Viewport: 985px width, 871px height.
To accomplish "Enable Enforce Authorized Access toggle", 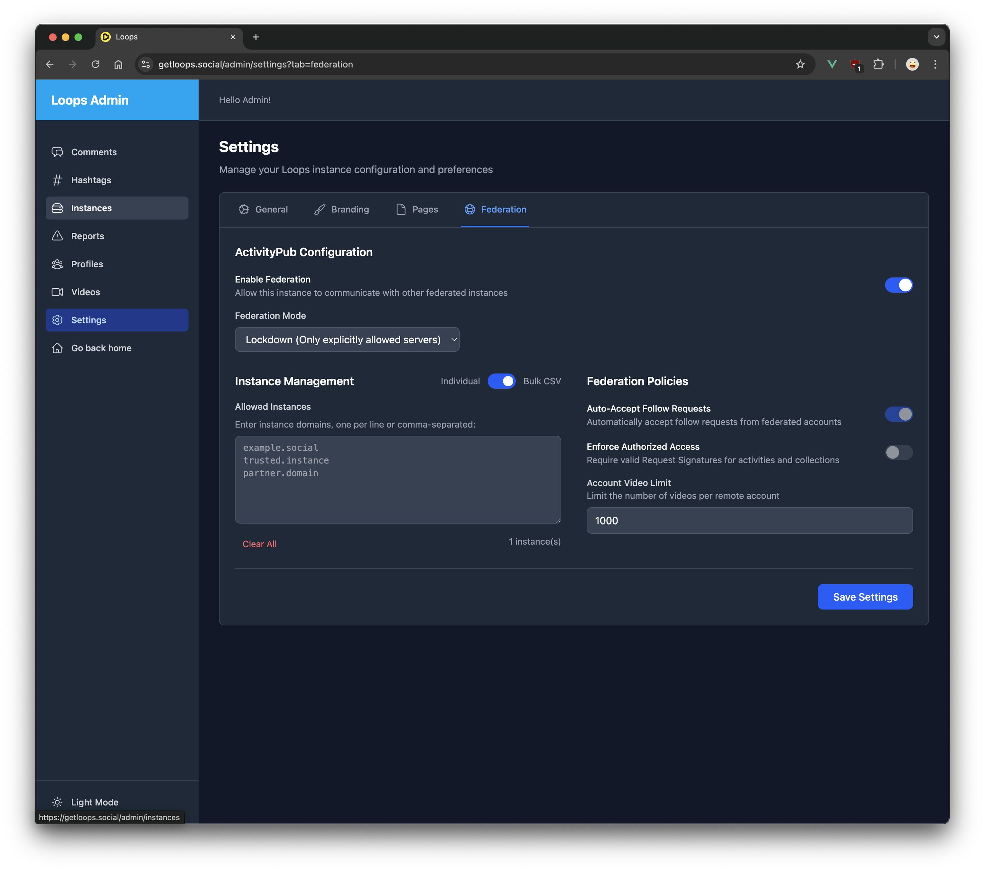I will pos(899,453).
